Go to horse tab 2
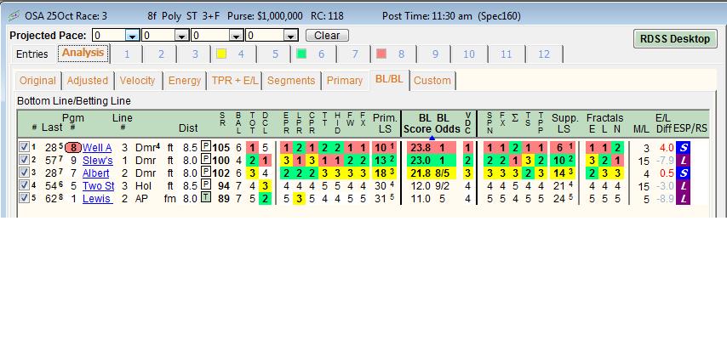727x340 pixels. pyautogui.click(x=161, y=54)
